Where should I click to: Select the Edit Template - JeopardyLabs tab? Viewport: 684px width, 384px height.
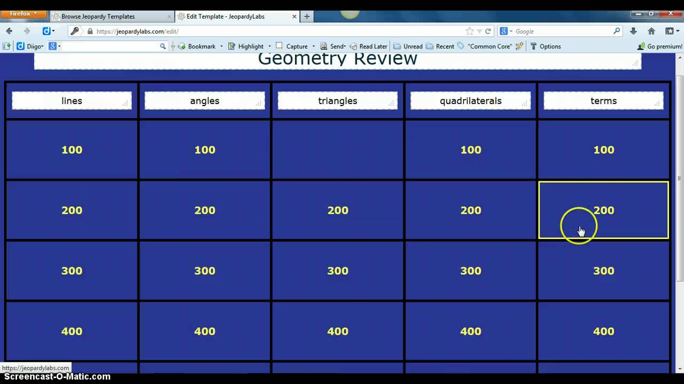pos(237,17)
